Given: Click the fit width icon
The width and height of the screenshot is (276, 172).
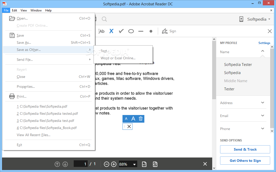Looking at the screenshot, I should click(x=144, y=164).
